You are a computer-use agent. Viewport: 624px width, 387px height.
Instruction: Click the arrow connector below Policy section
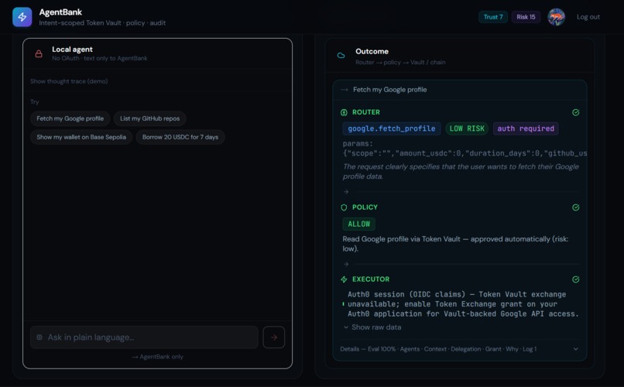tap(346, 264)
